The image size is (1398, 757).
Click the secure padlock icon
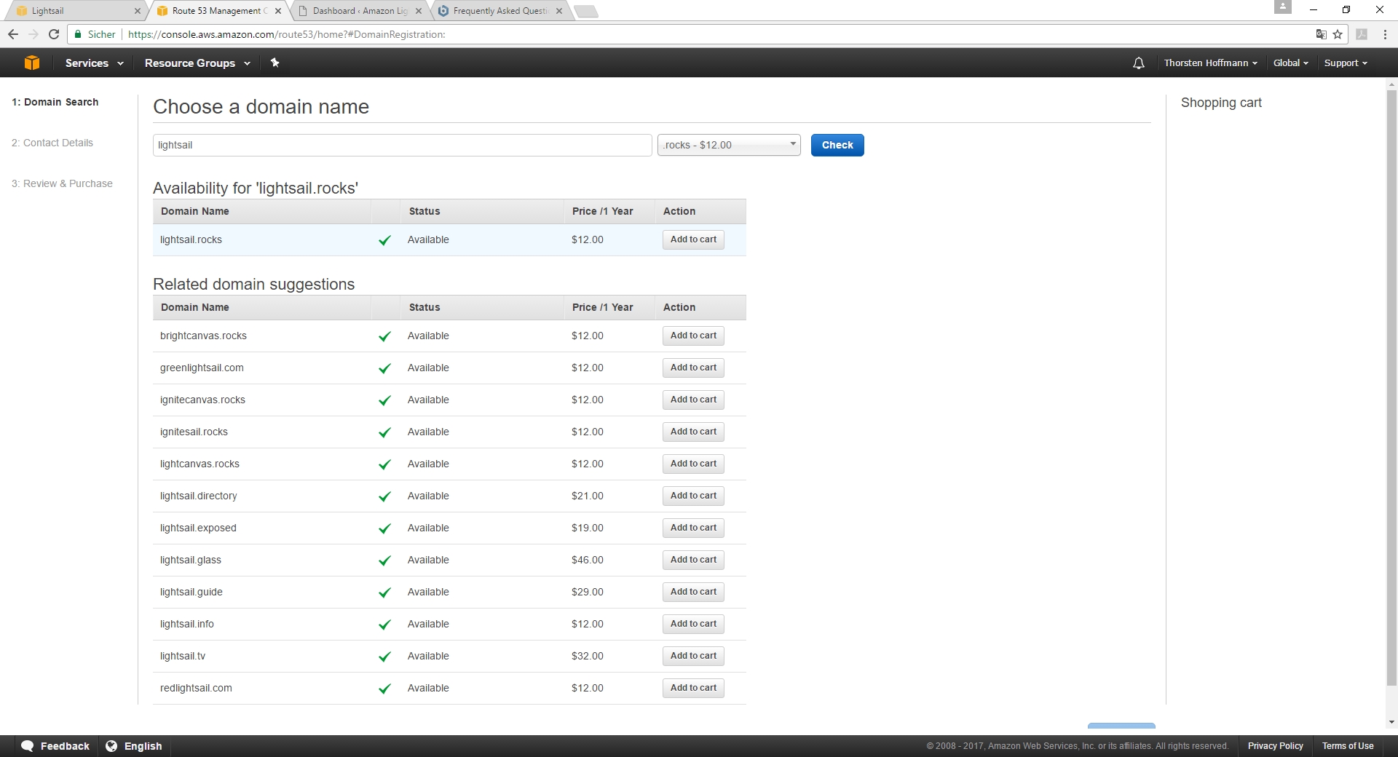[78, 34]
